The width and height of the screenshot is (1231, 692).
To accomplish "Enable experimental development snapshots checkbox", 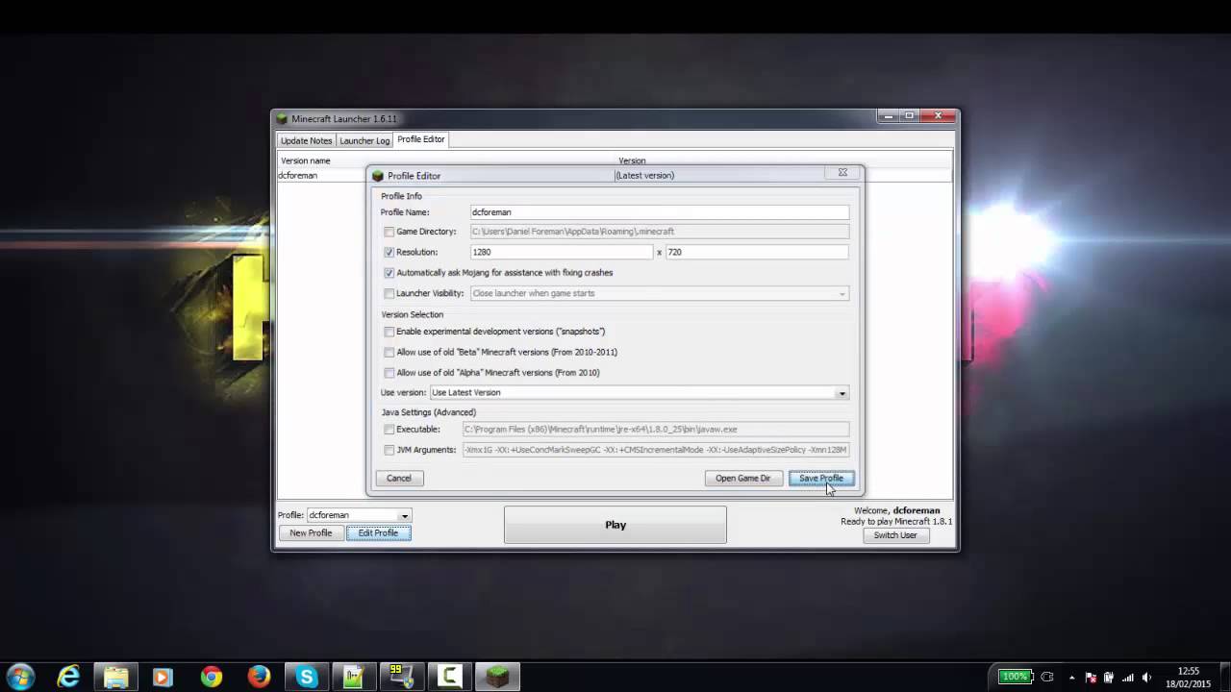I will coord(389,332).
